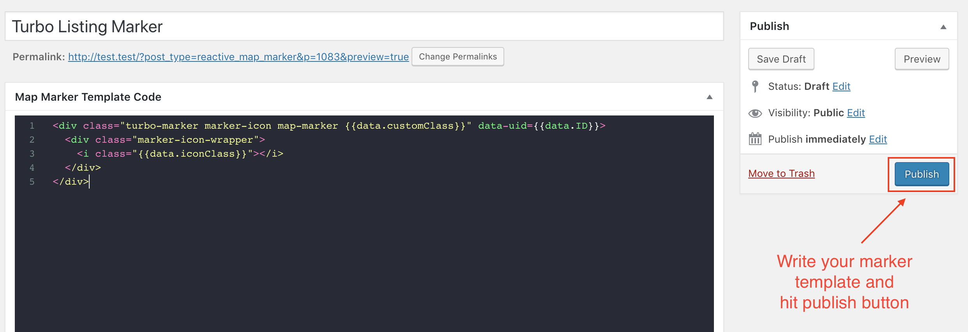Click the Publish panel heading
Screen dimensions: 968x332
769,26
